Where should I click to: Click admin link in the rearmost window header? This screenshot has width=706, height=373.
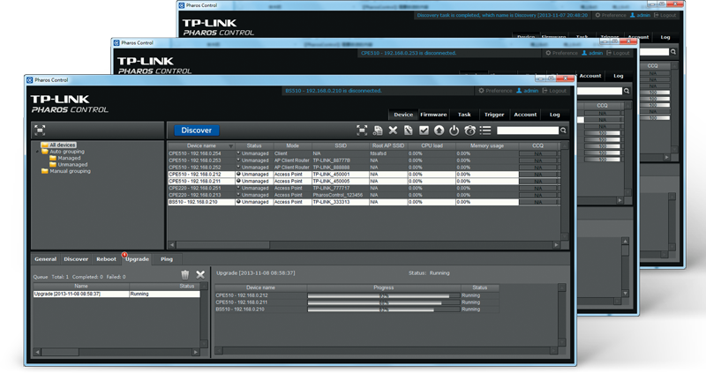click(x=640, y=15)
